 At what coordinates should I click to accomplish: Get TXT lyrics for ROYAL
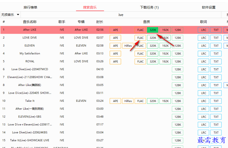click(x=216, y=62)
